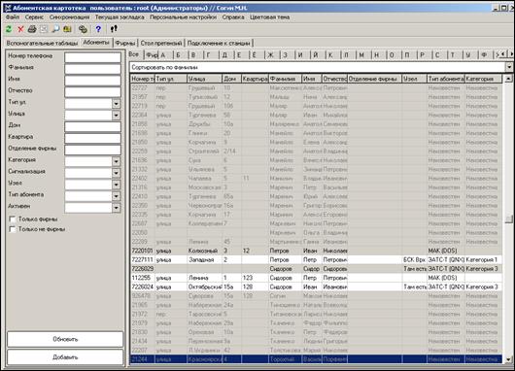The width and height of the screenshot is (515, 371).
Task: Open the 'Текущая закладка' menu
Action: coord(120,17)
